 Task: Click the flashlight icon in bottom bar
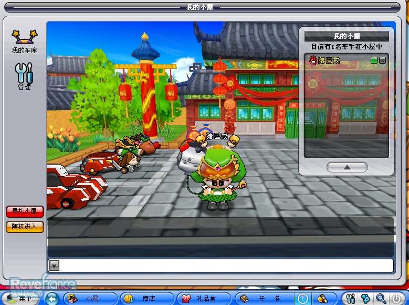tap(323, 299)
